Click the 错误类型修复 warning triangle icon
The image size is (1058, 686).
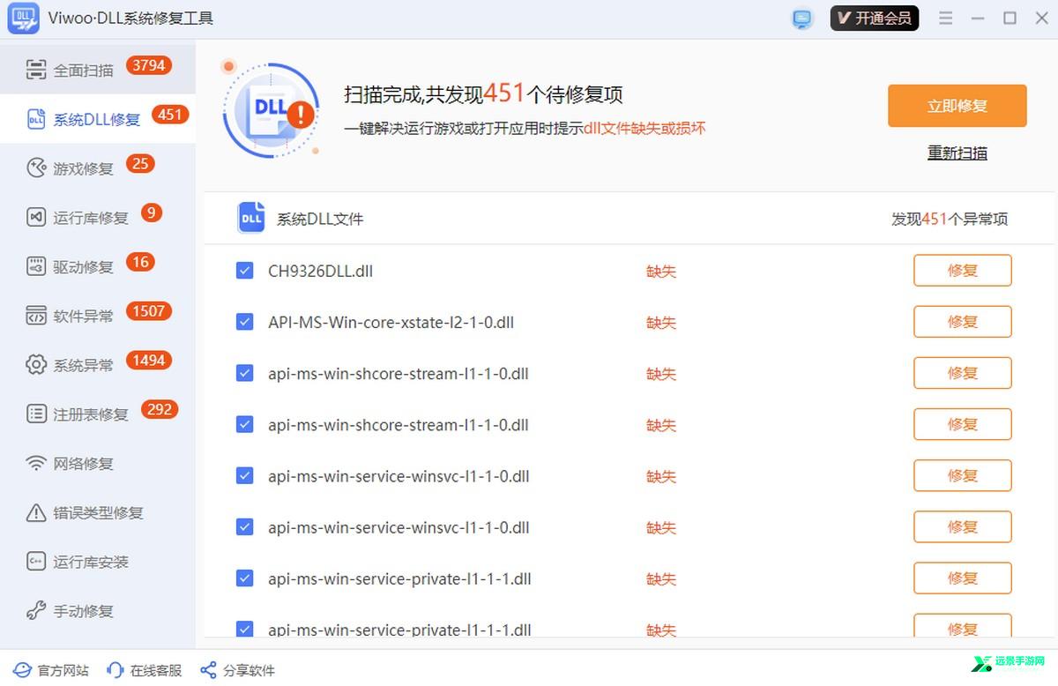(36, 512)
